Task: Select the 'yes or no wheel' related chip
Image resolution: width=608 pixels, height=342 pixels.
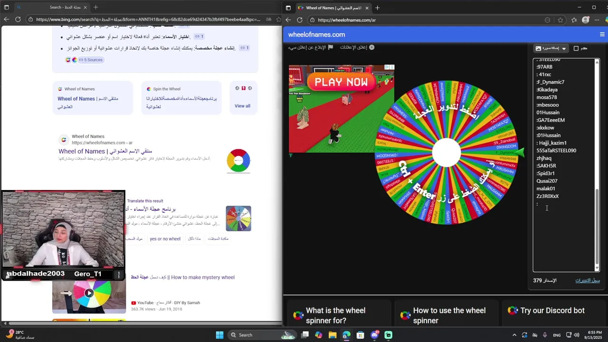Action: pos(165,239)
